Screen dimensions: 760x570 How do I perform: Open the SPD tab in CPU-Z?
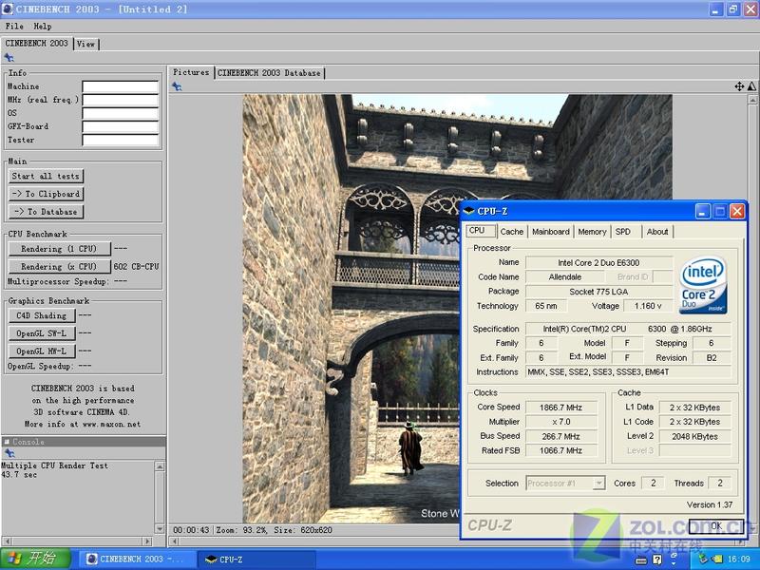pos(623,232)
